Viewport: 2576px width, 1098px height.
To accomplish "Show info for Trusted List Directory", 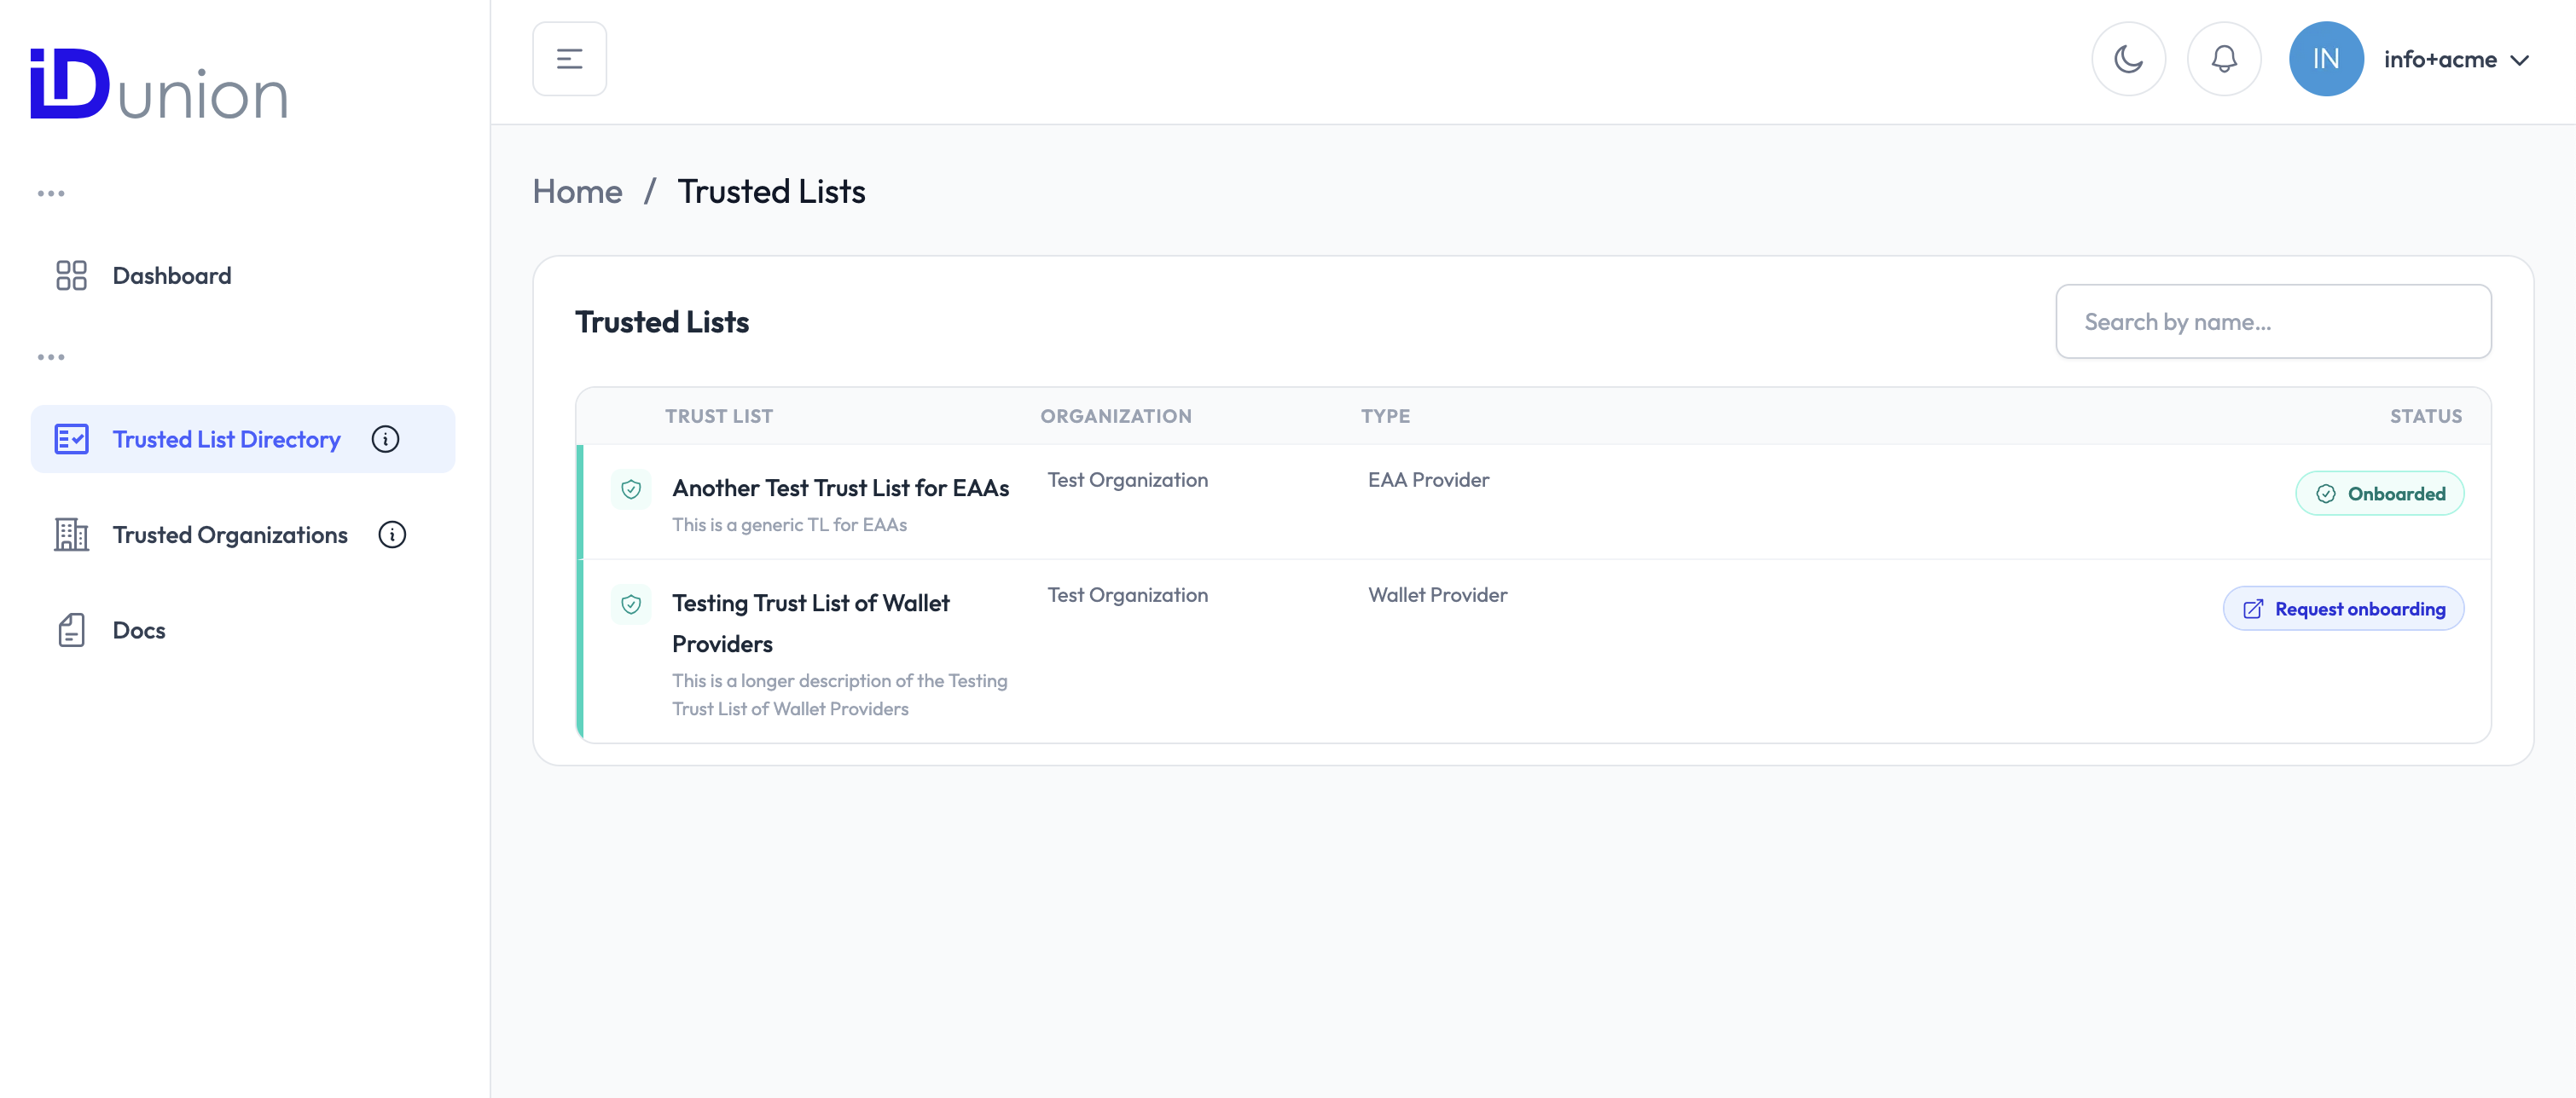I will (385, 440).
